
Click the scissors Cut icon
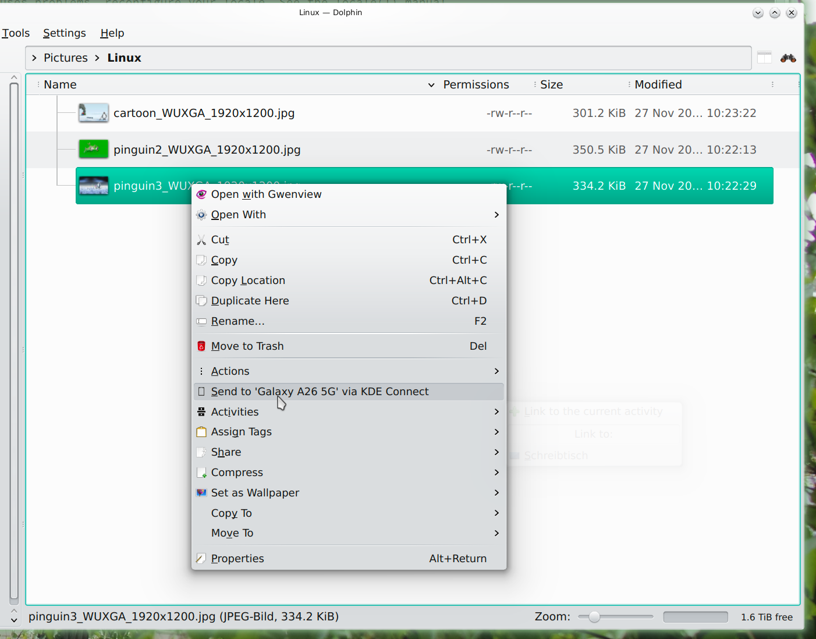tap(201, 240)
